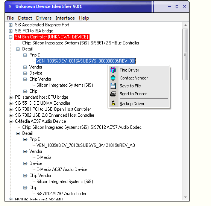Select Save to File menu entry

(x=139, y=86)
